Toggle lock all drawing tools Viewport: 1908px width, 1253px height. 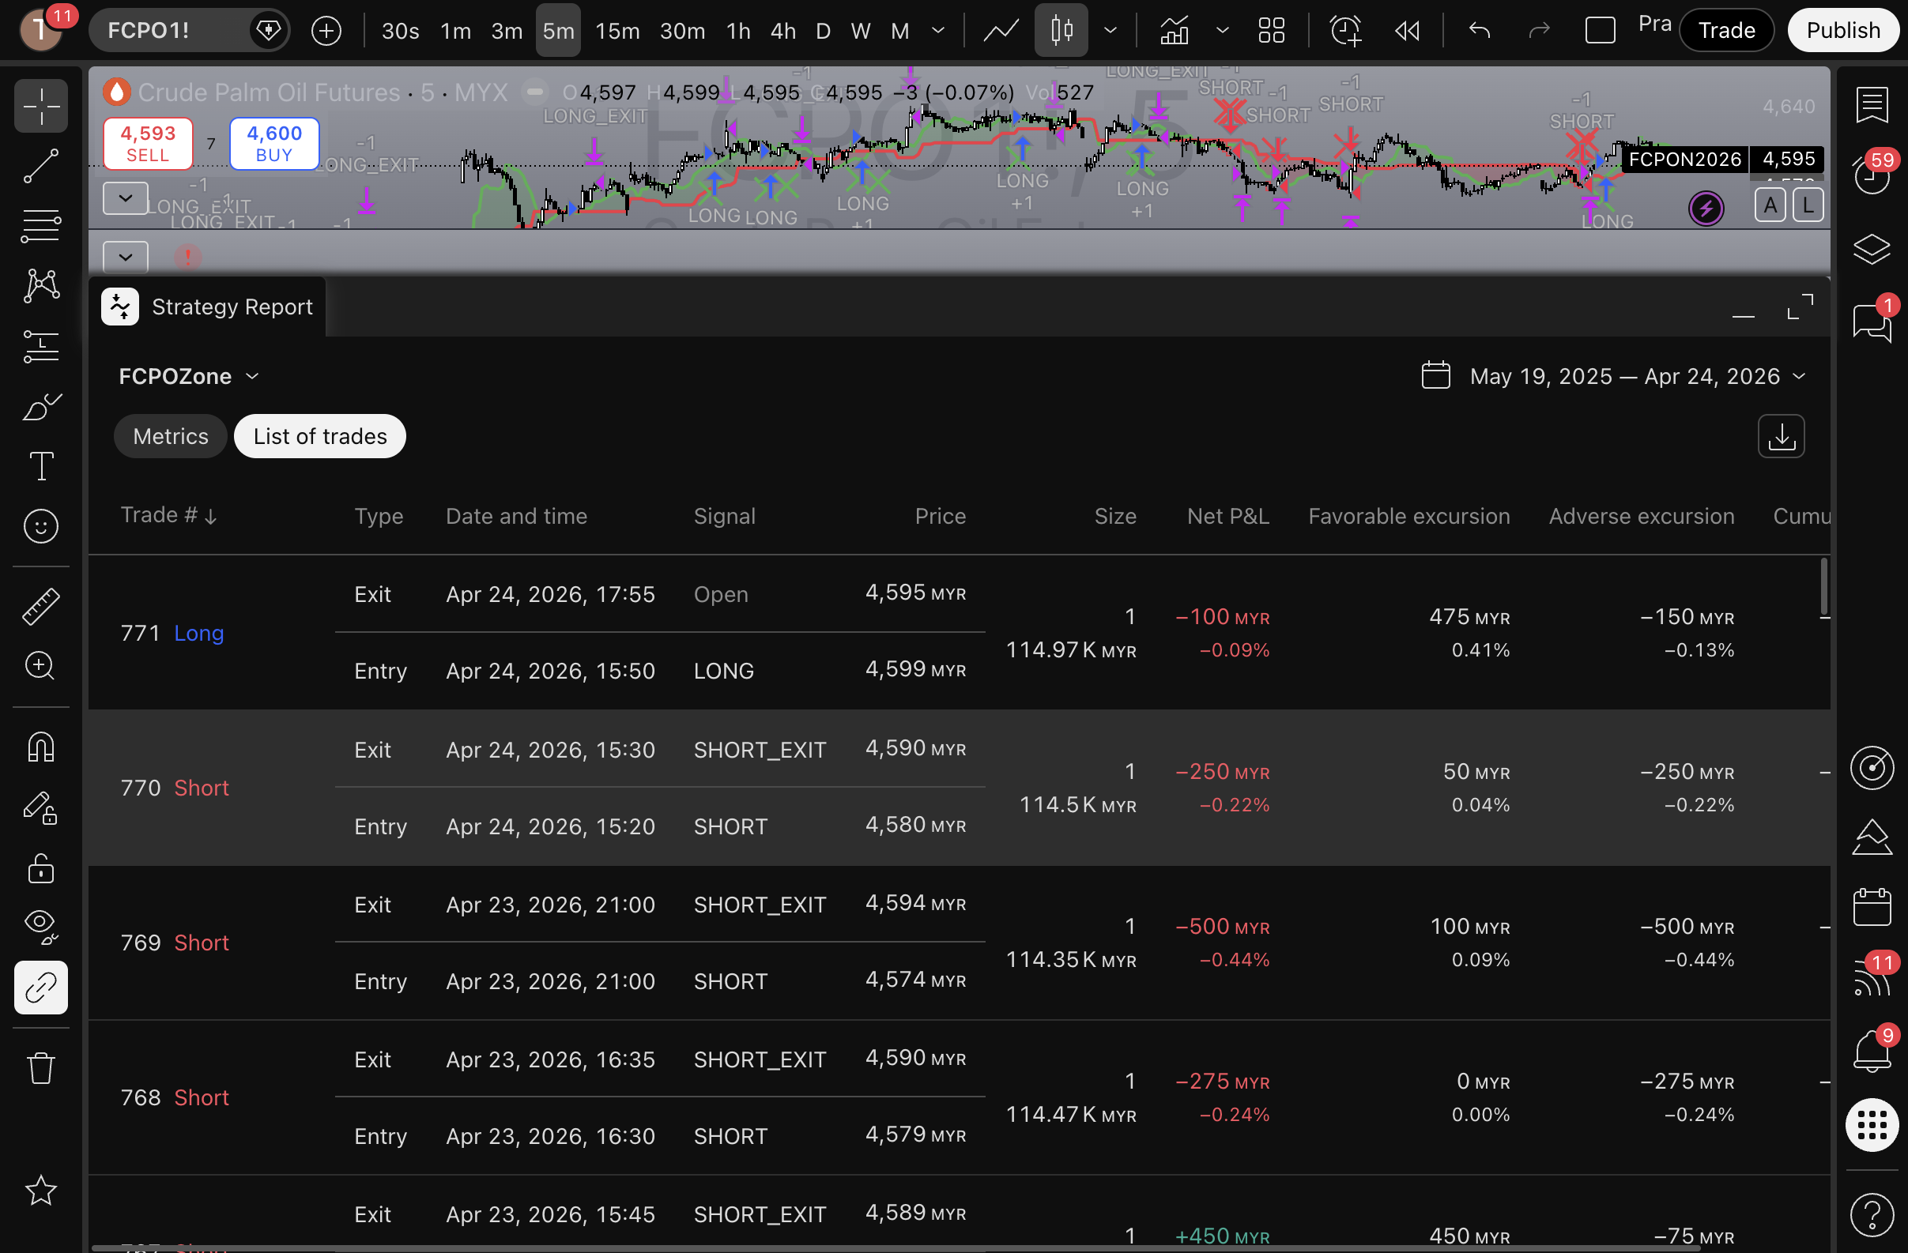[x=41, y=867]
